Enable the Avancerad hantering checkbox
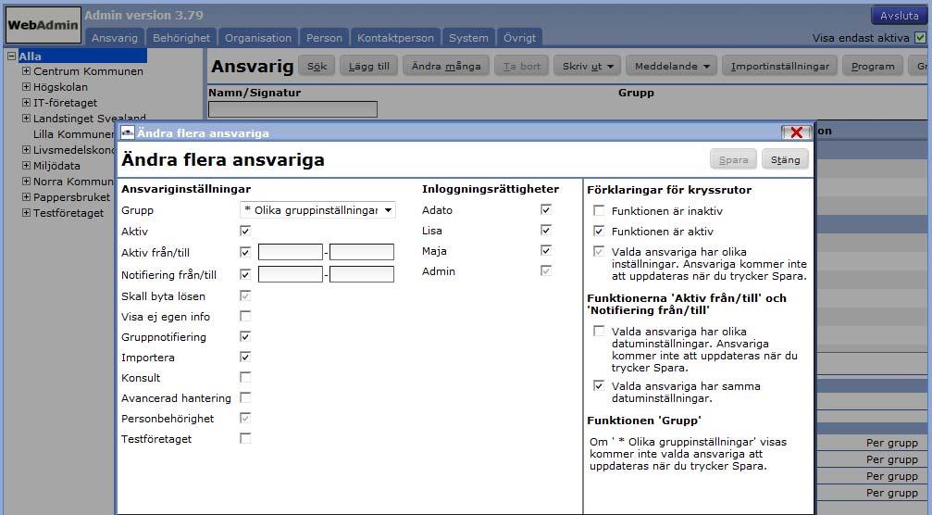 click(x=245, y=397)
